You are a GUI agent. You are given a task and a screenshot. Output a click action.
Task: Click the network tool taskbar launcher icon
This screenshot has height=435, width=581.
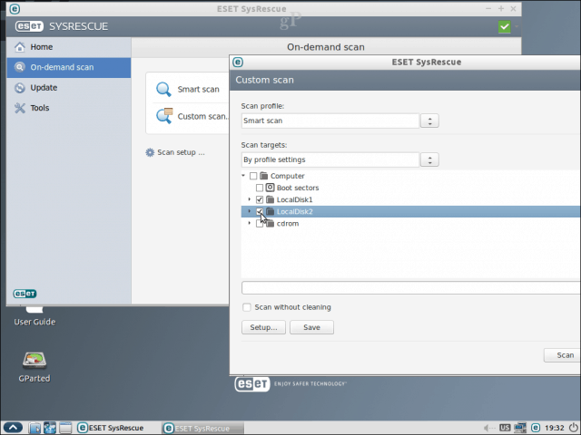click(x=50, y=428)
